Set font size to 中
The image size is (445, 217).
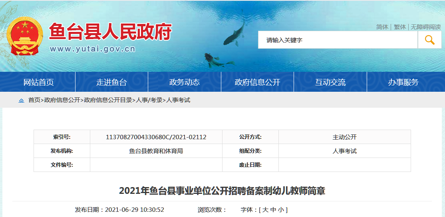[273, 210]
